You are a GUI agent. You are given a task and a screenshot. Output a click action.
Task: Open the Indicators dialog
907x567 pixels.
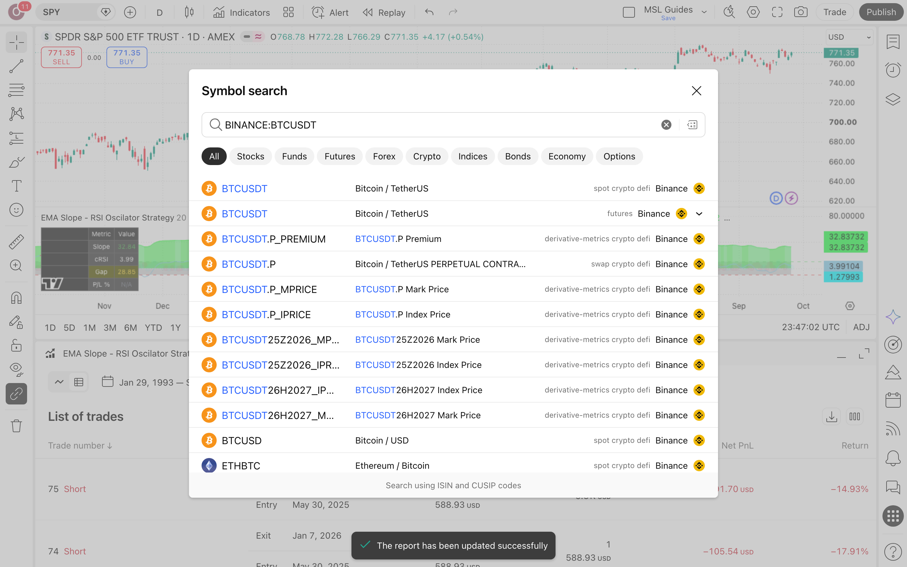pos(241,12)
